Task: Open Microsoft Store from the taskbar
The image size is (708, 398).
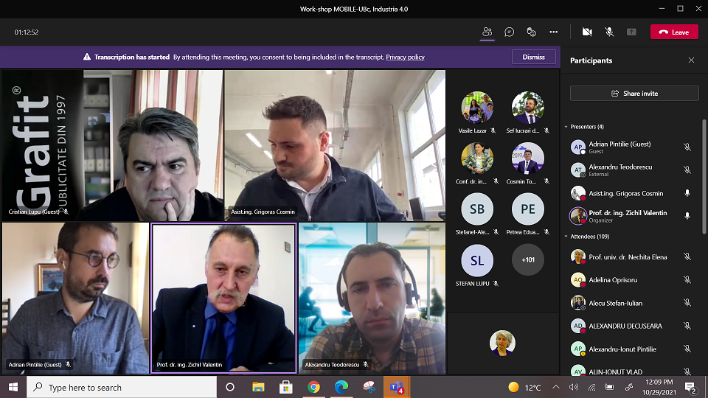Action: [286, 387]
